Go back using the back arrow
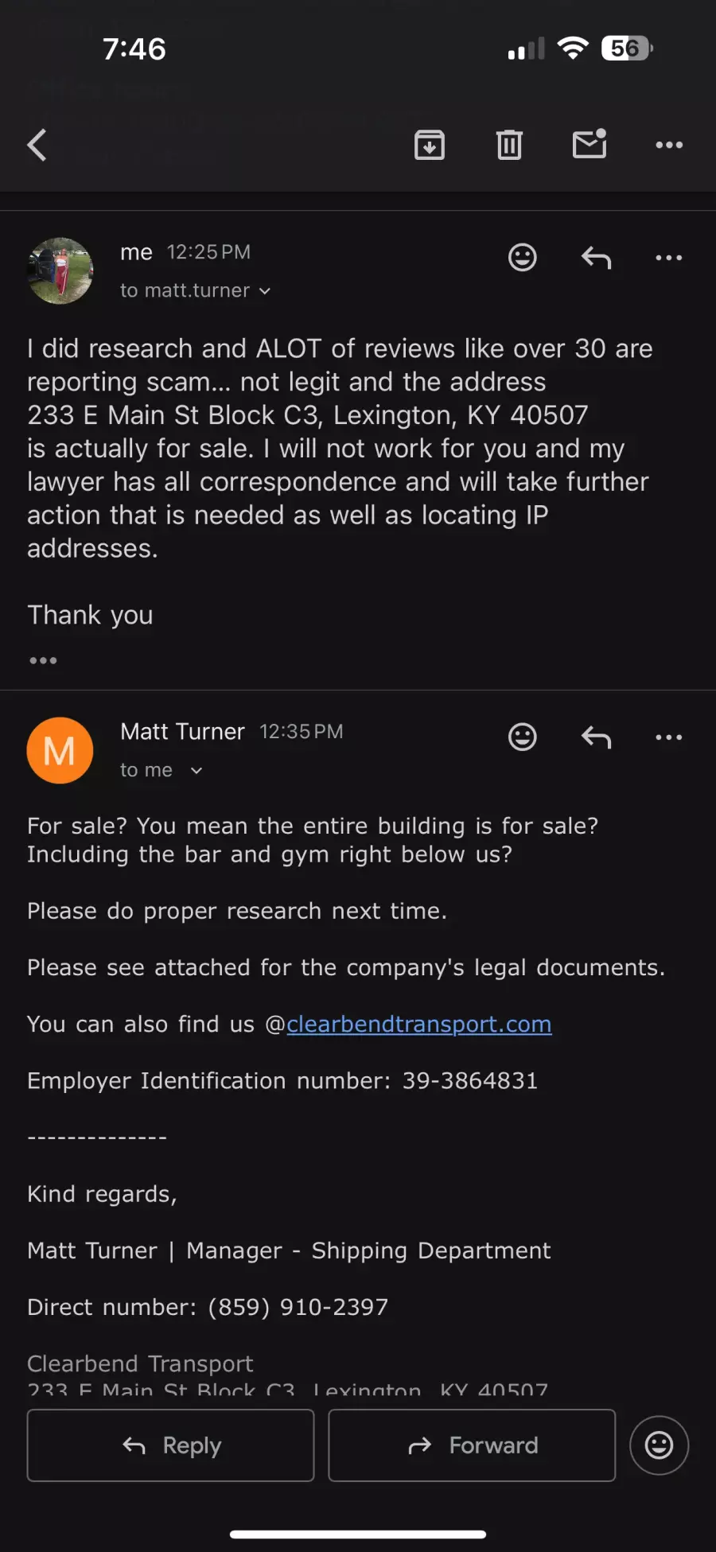 click(x=37, y=145)
